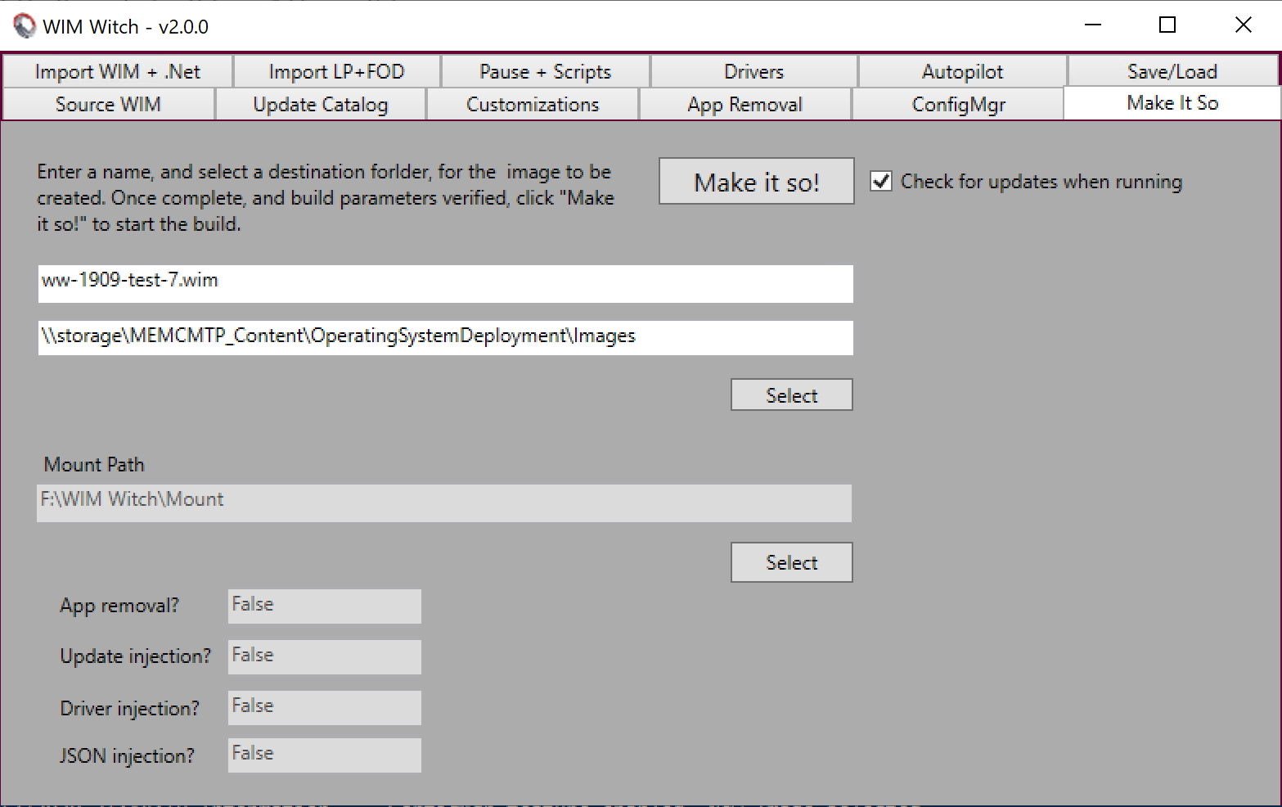Select the Autopilot tab
1282x807 pixels.
[x=962, y=72]
